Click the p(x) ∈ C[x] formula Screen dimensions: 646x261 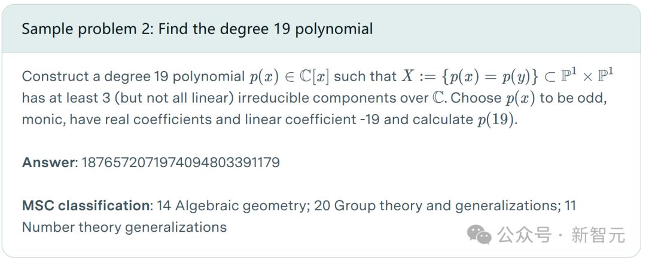290,76
